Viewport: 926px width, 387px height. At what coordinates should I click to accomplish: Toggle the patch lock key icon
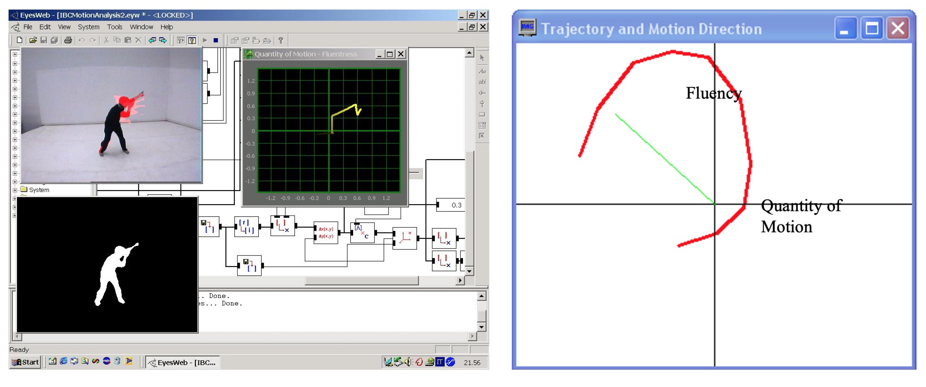(x=192, y=41)
